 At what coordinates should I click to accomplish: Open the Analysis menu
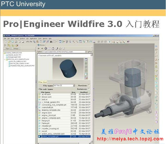(22, 38)
